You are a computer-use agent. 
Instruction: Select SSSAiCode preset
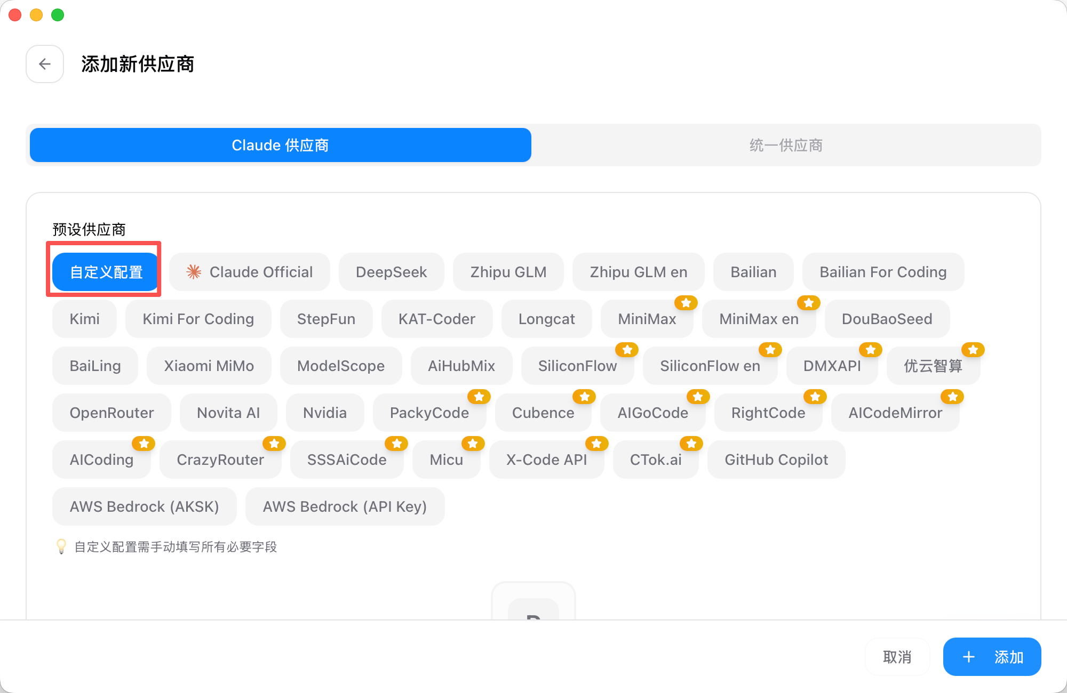[347, 460]
